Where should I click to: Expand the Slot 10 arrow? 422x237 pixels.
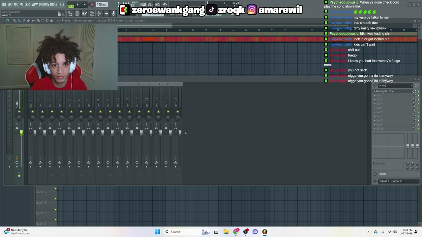click(x=374, y=129)
